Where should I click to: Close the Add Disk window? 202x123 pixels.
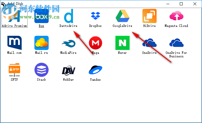[195, 4]
